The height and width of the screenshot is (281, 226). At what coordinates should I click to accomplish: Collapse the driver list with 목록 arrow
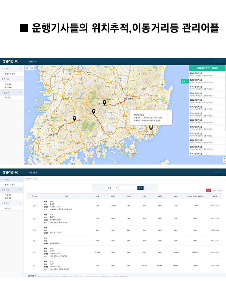185,81
